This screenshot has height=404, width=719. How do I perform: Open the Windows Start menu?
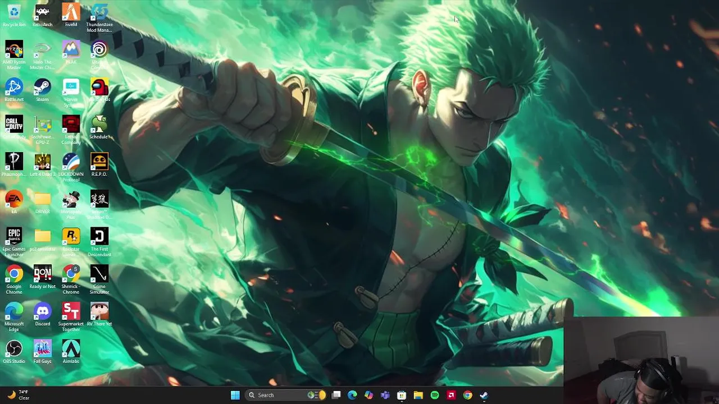click(235, 395)
